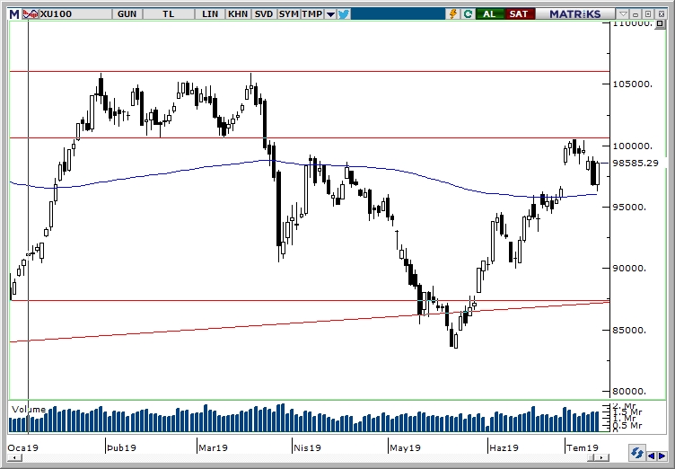Toggle the SVD button
The height and width of the screenshot is (469, 675).
point(264,14)
